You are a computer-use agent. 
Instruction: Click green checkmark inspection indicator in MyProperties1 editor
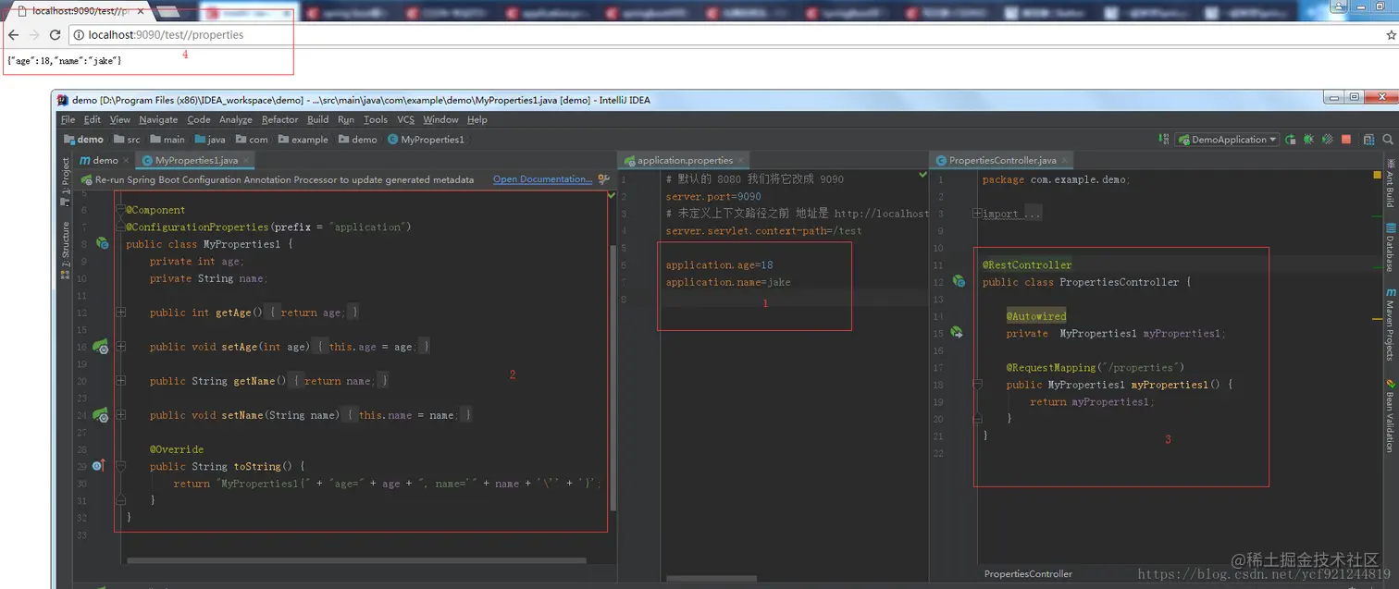click(611, 195)
